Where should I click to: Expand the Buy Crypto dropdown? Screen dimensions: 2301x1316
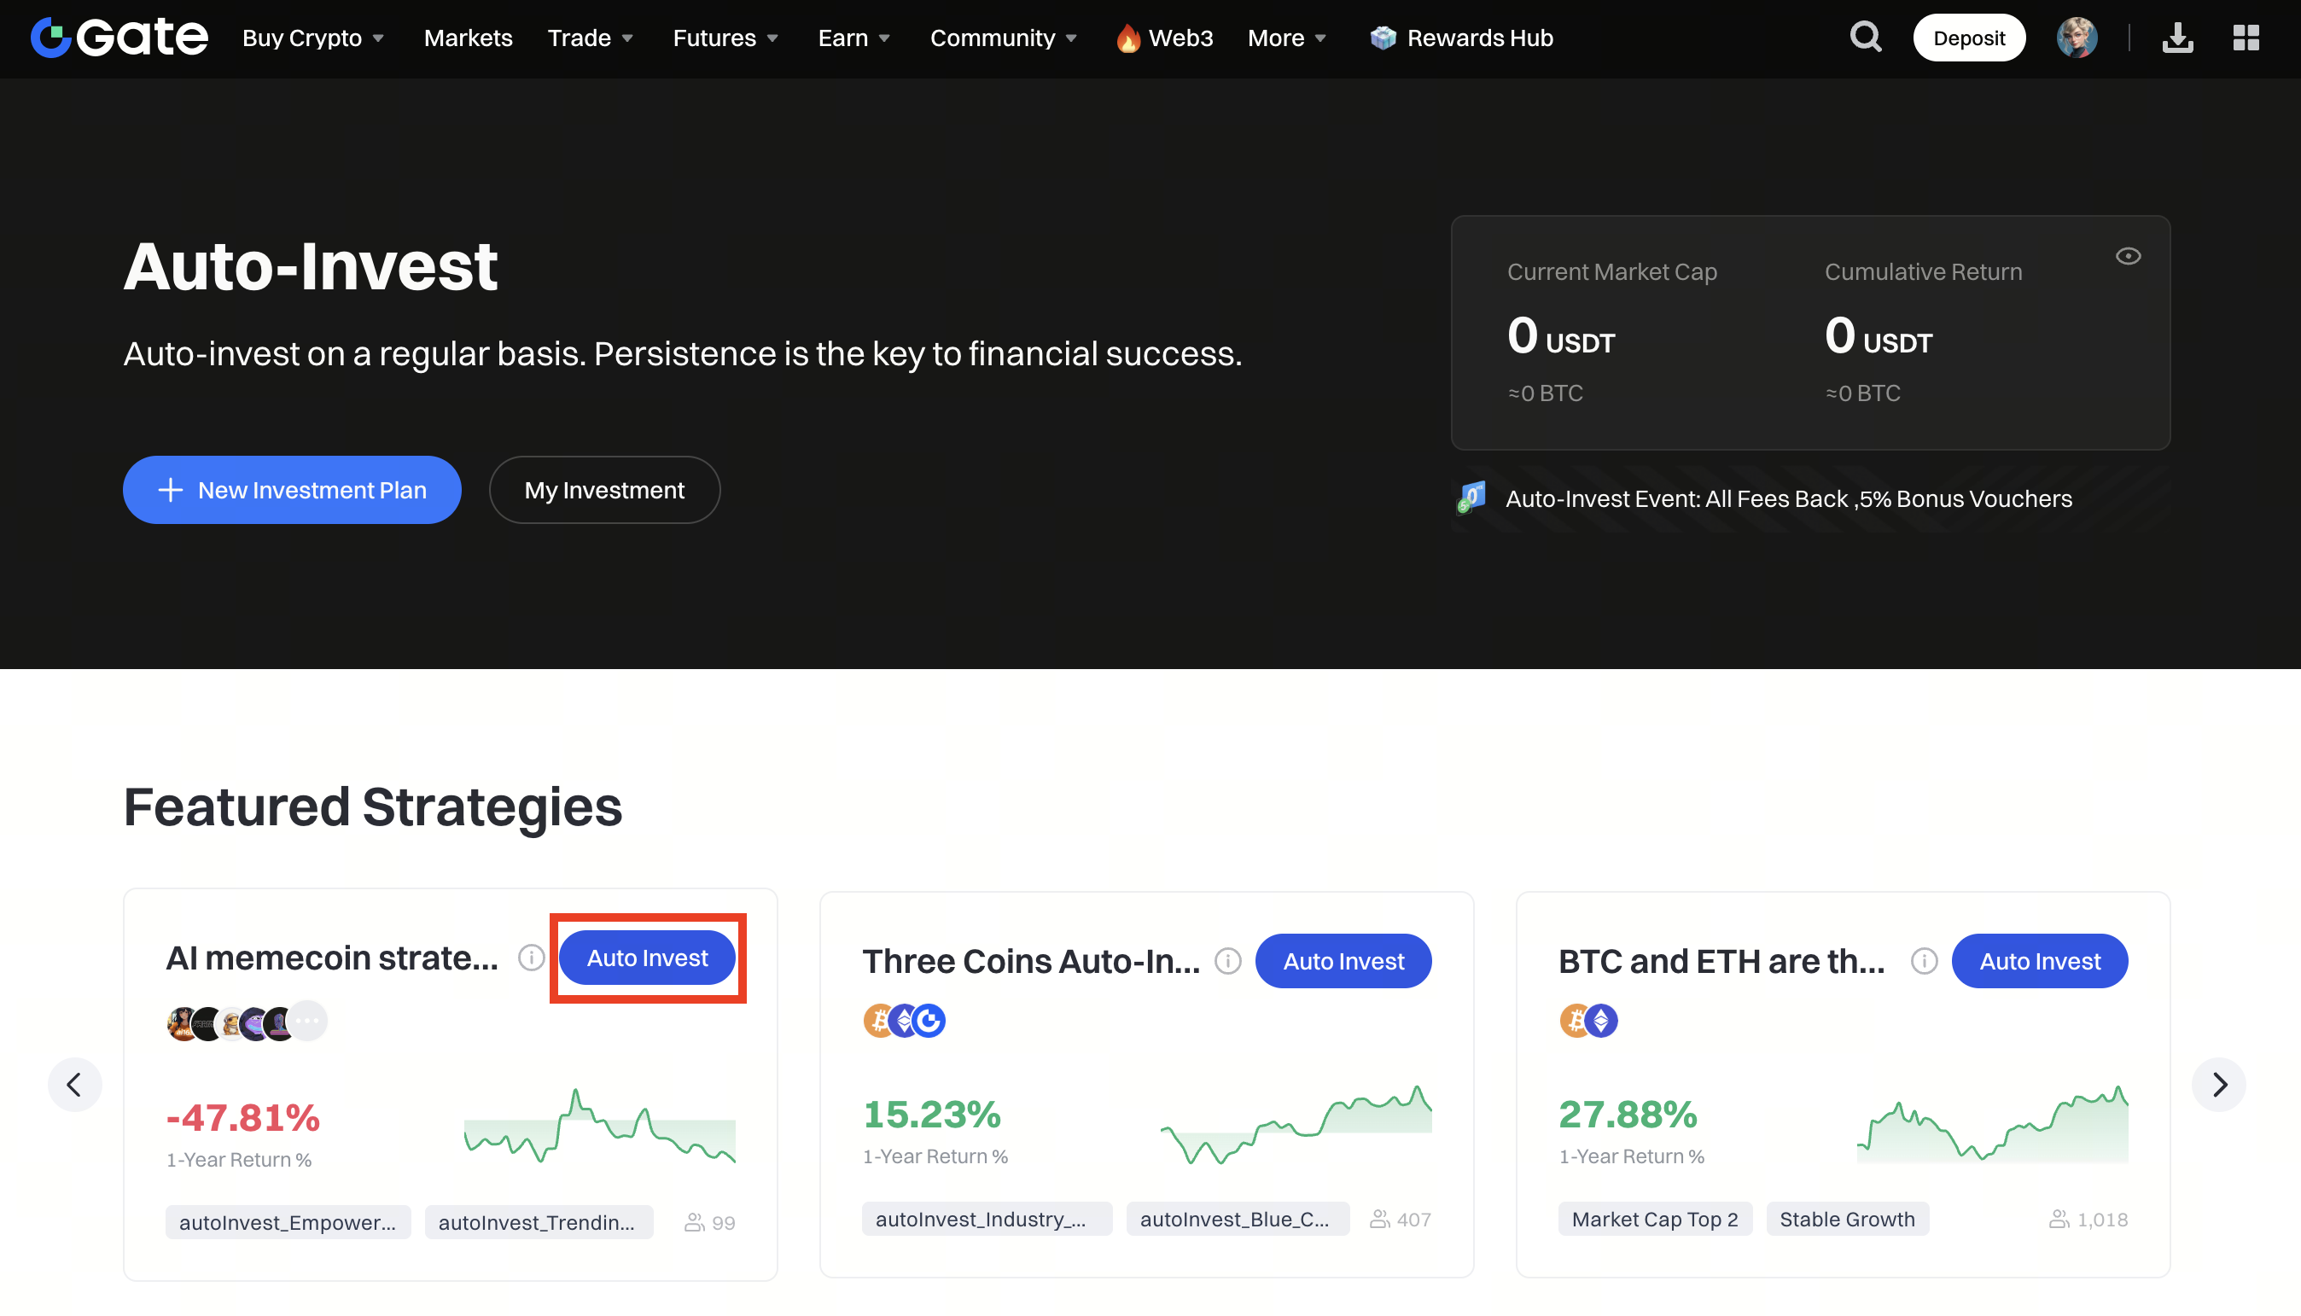(312, 38)
